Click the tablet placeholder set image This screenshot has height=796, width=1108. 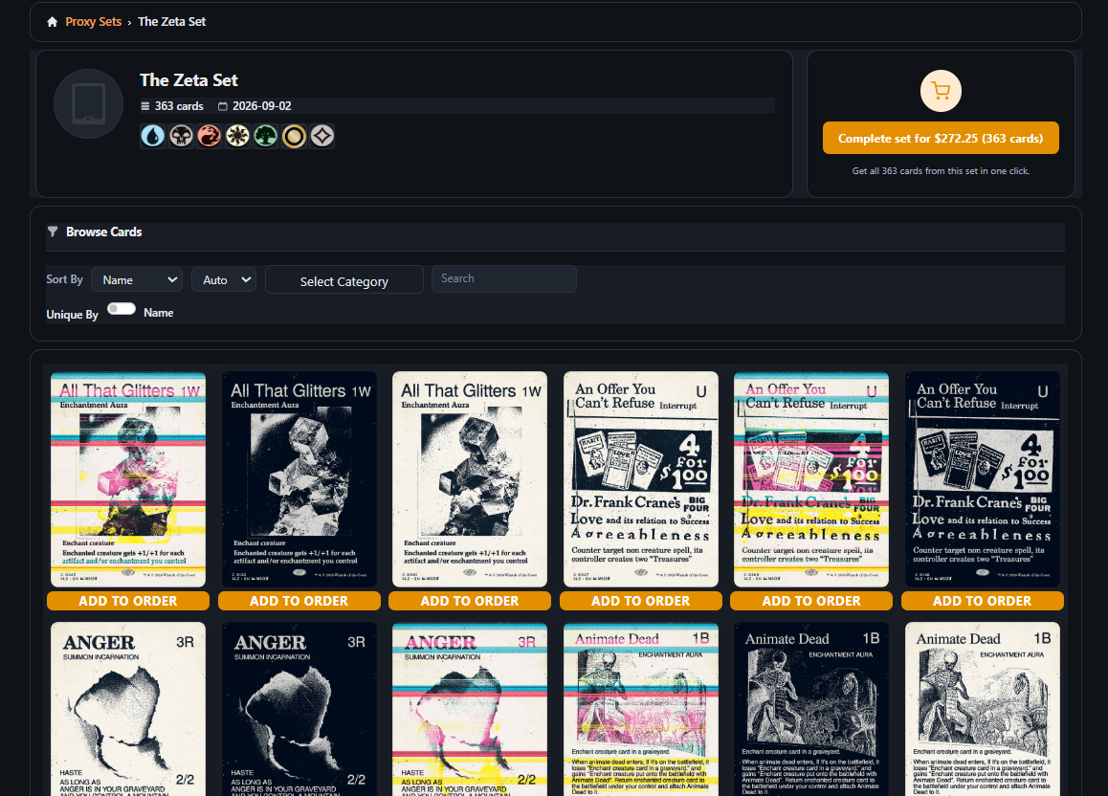[88, 104]
